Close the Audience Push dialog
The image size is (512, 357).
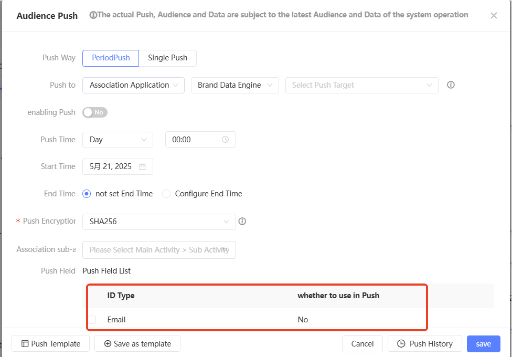pos(494,16)
